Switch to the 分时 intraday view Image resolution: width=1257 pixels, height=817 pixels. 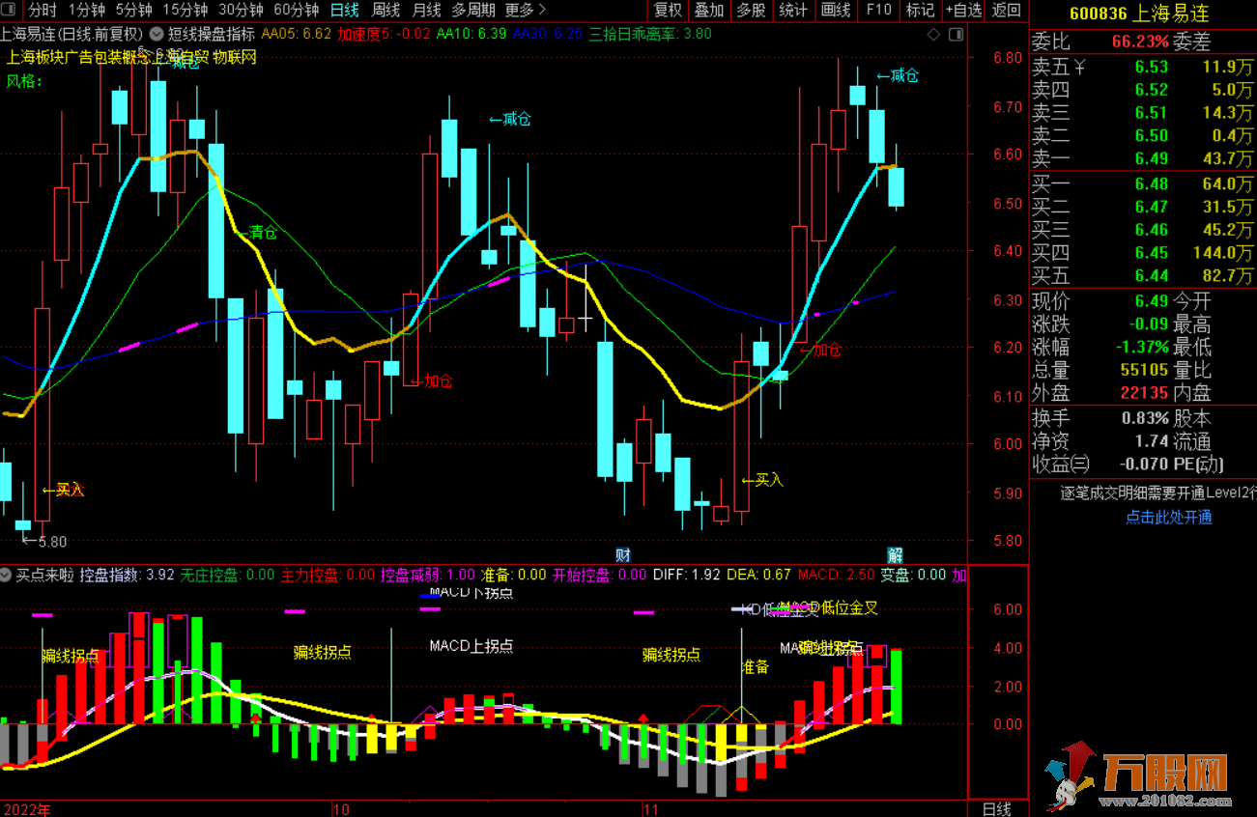(x=42, y=11)
